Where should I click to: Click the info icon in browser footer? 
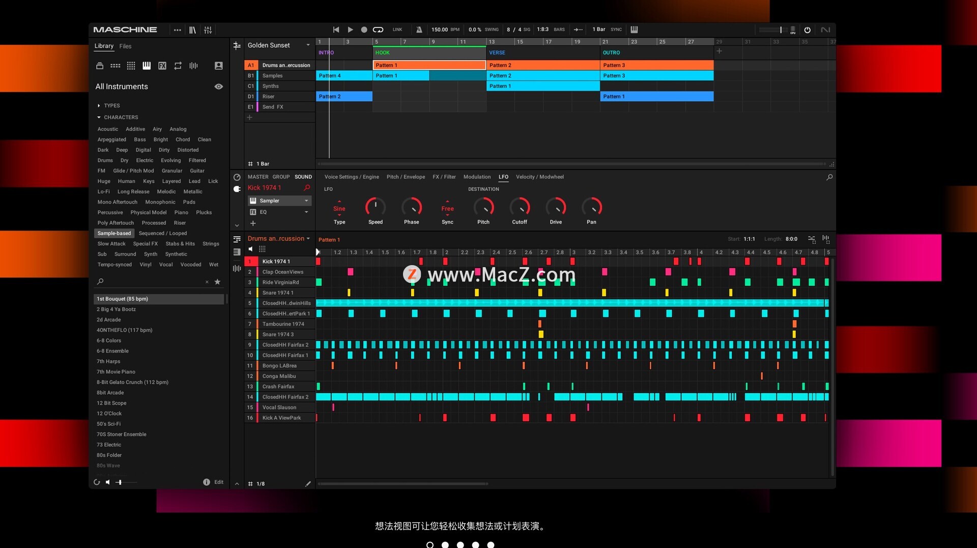pyautogui.click(x=207, y=482)
